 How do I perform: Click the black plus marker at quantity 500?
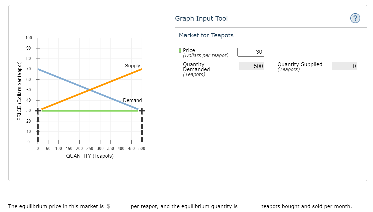tap(142, 110)
